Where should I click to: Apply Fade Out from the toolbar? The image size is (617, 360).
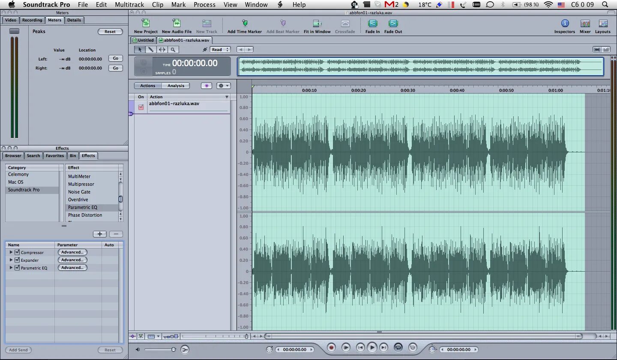(x=393, y=23)
